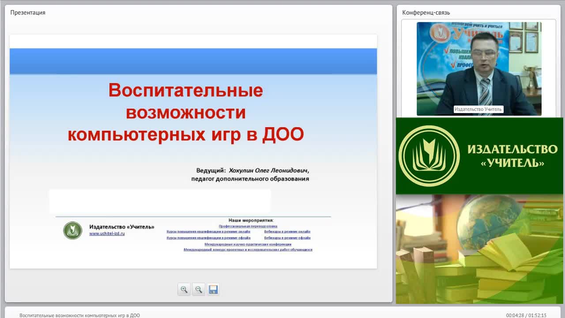Click the slide title Воспитательные возможности
The height and width of the screenshot is (318, 565).
(186, 112)
